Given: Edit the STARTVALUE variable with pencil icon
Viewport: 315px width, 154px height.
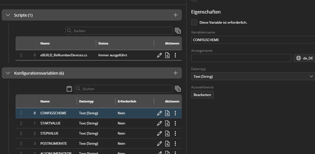Looking at the screenshot, I should 159,123.
